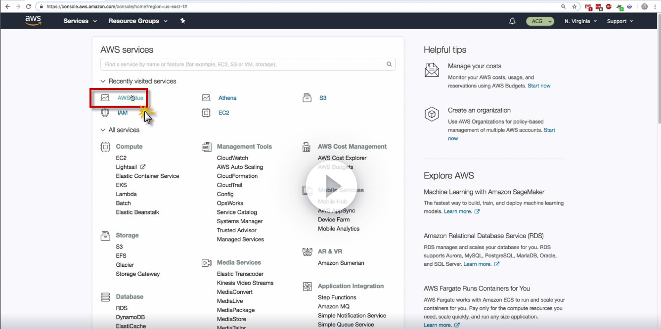Play the video with center play button
This screenshot has width=661, height=329.
tap(331, 186)
